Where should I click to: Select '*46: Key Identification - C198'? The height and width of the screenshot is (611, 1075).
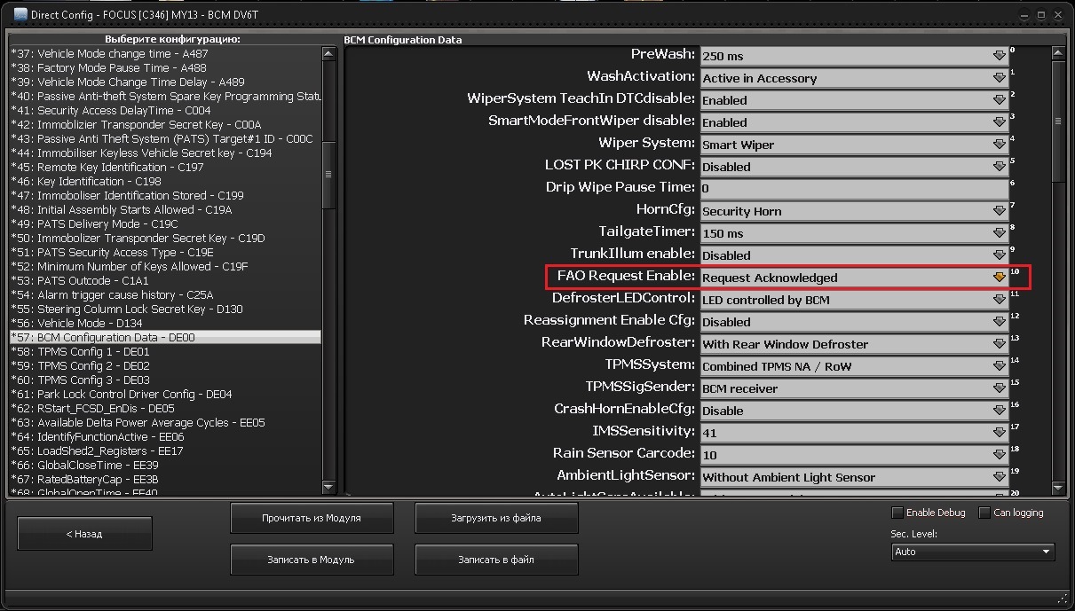pos(165,181)
